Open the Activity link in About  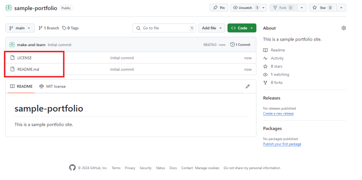point(274,58)
